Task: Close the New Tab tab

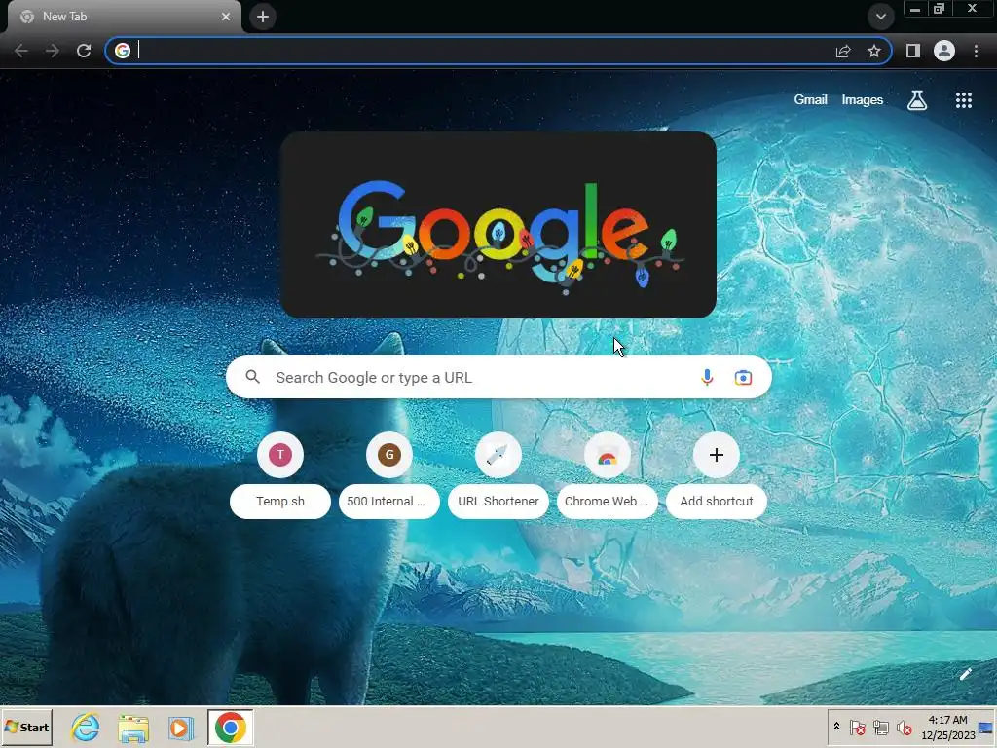Action: pyautogui.click(x=226, y=17)
